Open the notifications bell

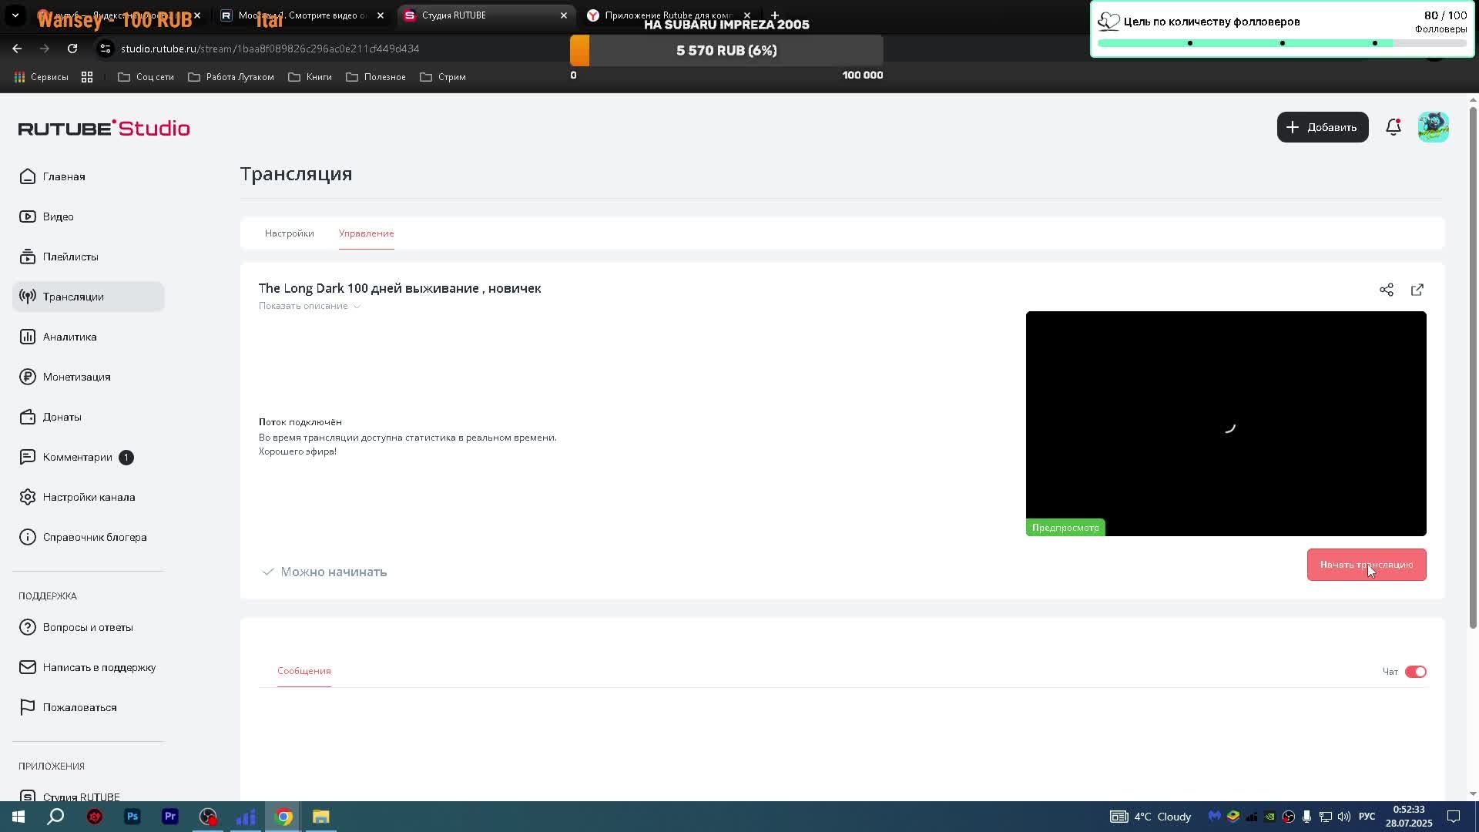point(1393,127)
